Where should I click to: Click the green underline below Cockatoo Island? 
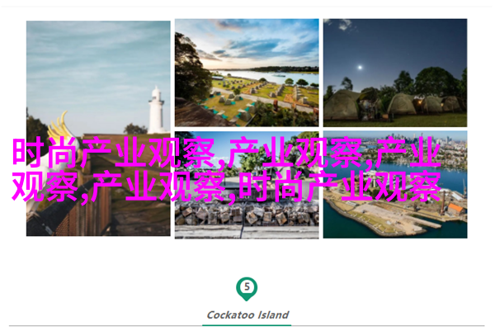tap(247, 324)
